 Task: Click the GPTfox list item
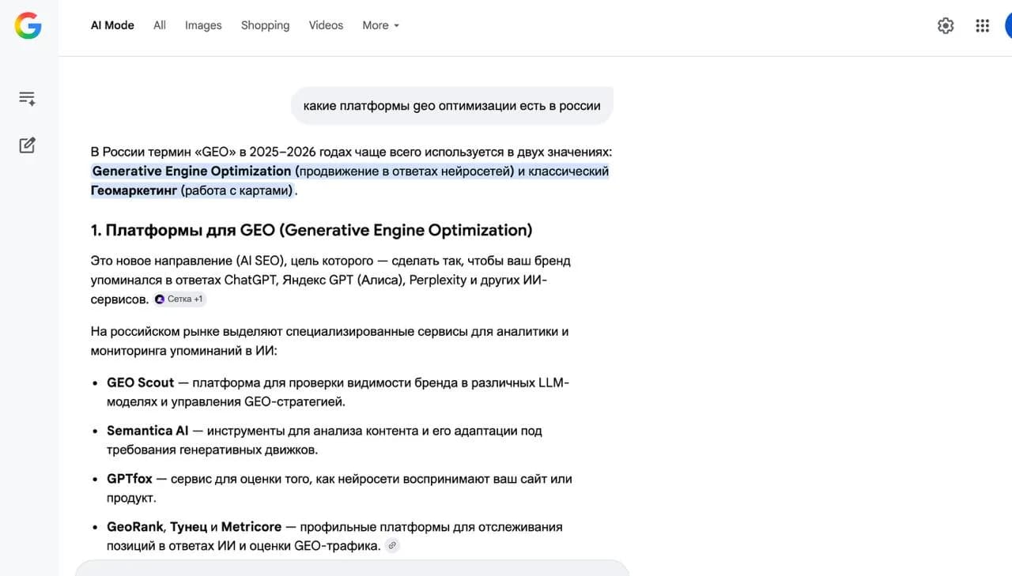pyautogui.click(x=339, y=488)
